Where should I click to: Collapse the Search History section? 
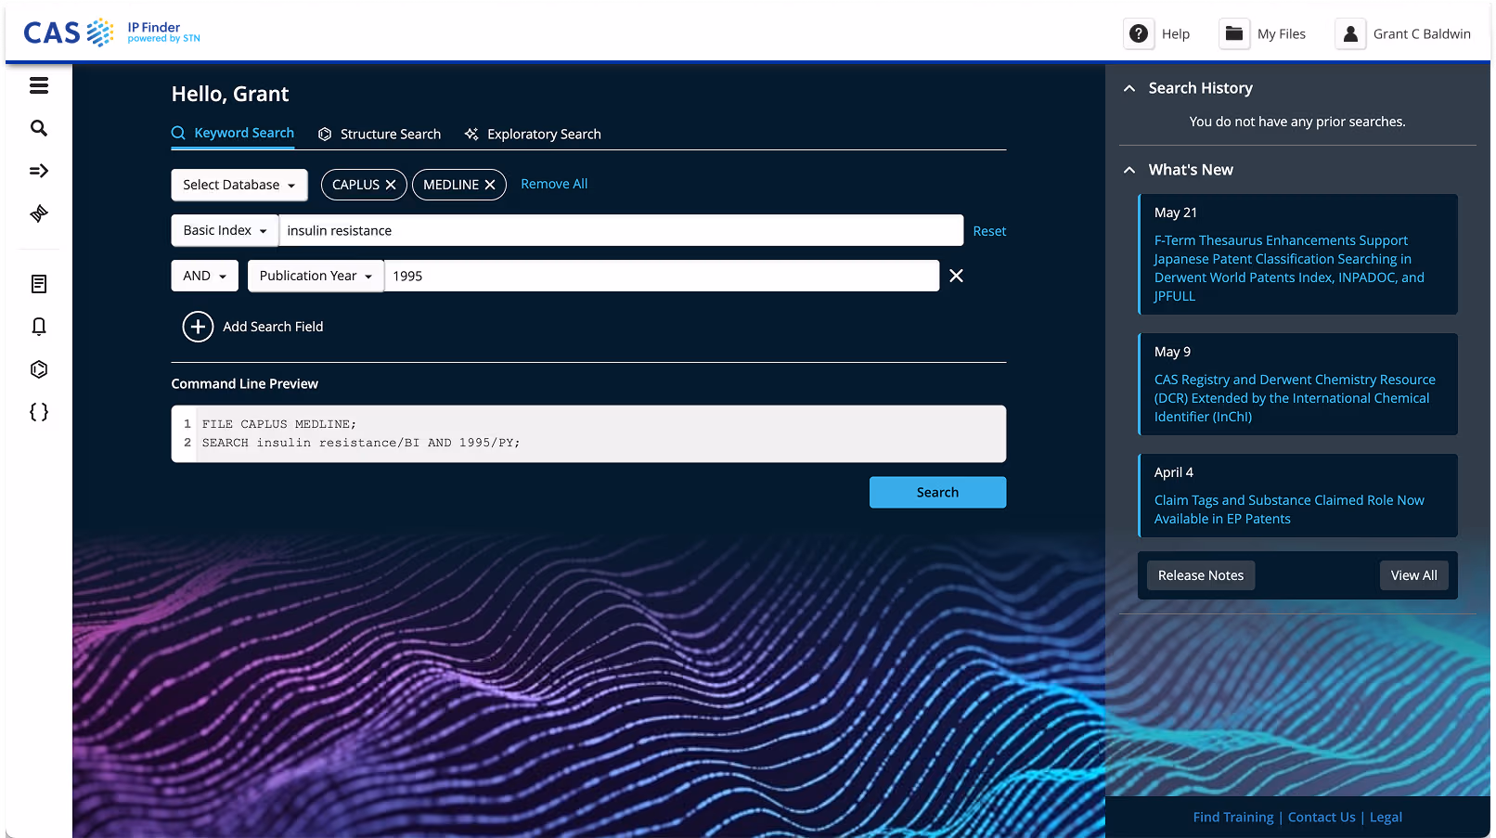[1129, 87]
